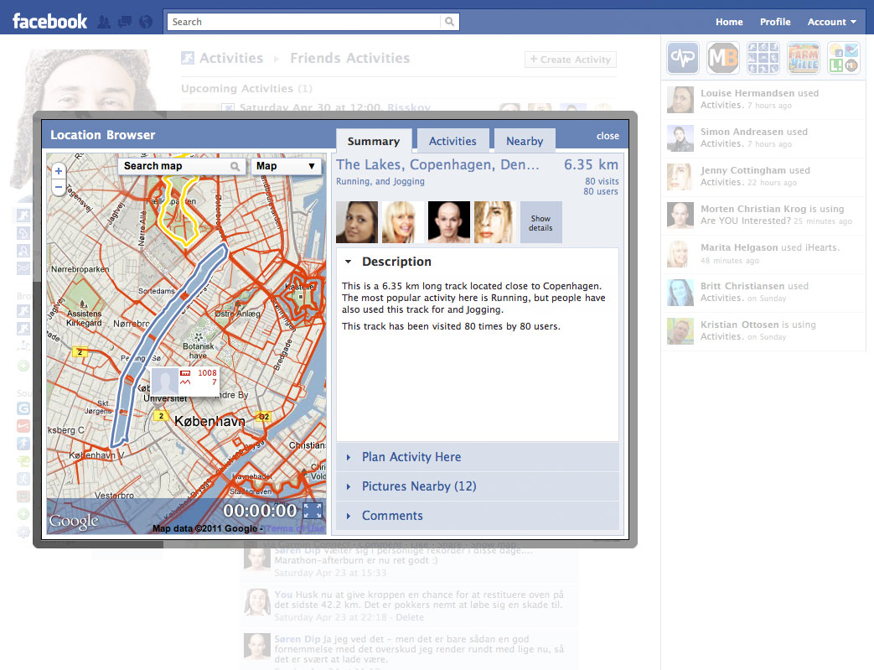Expand the Plan Activity Here section
The height and width of the screenshot is (670, 874).
[x=411, y=457]
